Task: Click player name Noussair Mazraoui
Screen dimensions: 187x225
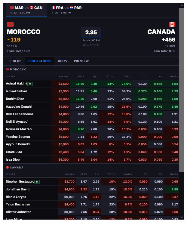Action: click(x=20, y=129)
